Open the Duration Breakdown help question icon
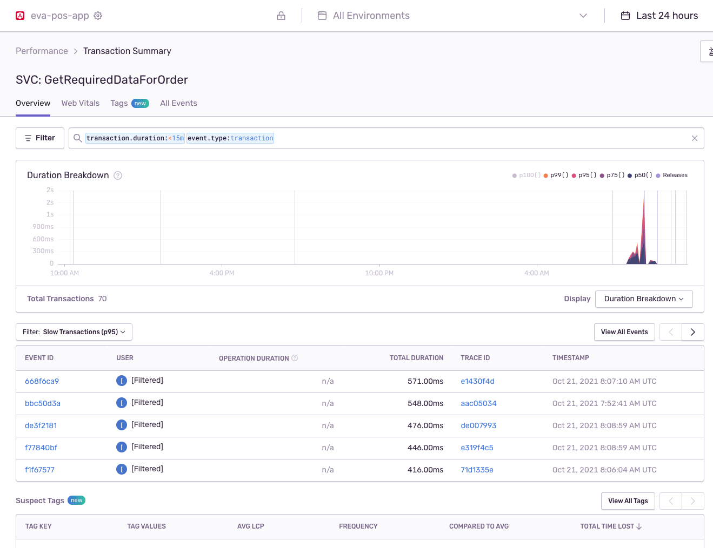The height and width of the screenshot is (548, 713). click(118, 175)
